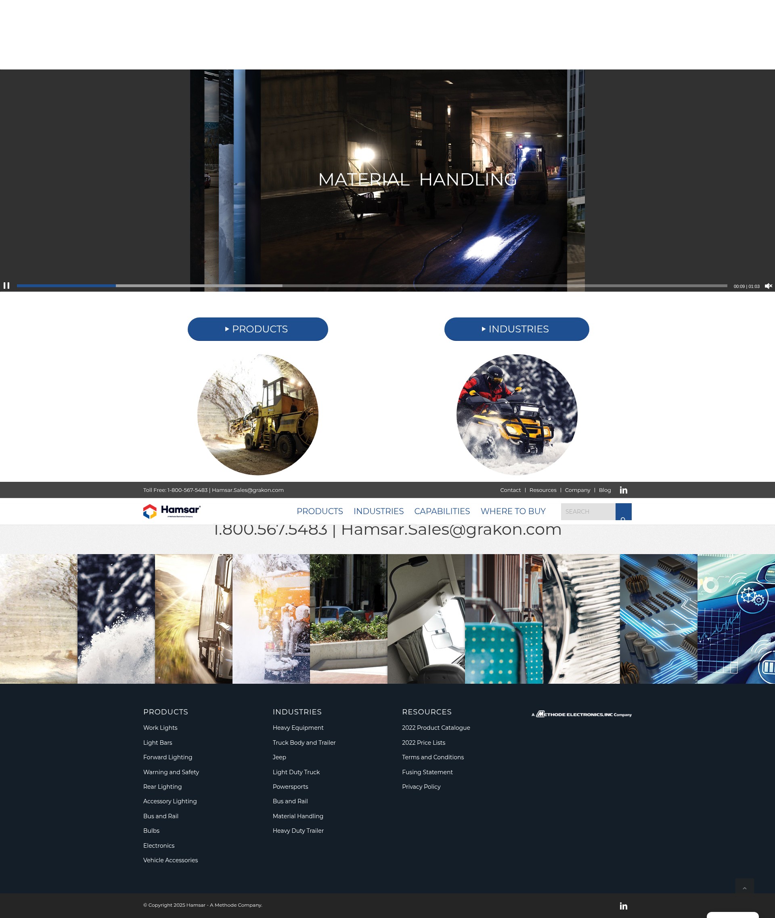This screenshot has width=775, height=918.
Task: Open the INDUSTRIES navigation menu
Action: [x=378, y=511]
